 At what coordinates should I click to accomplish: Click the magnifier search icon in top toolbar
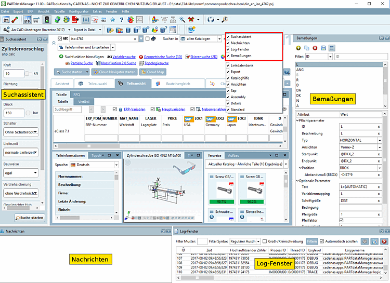pyautogui.click(x=225, y=19)
